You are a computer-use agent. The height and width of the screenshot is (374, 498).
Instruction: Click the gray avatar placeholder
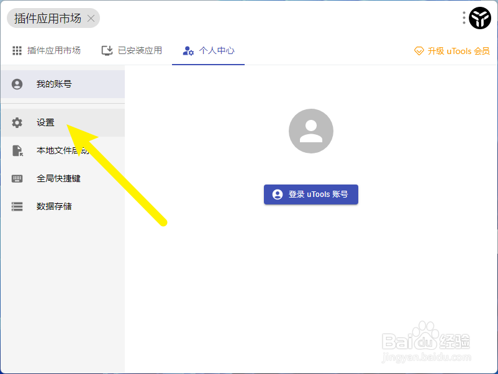[310, 130]
